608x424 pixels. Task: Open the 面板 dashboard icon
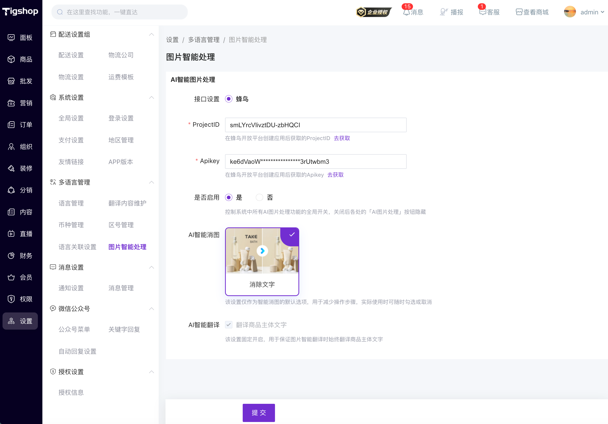pos(11,38)
